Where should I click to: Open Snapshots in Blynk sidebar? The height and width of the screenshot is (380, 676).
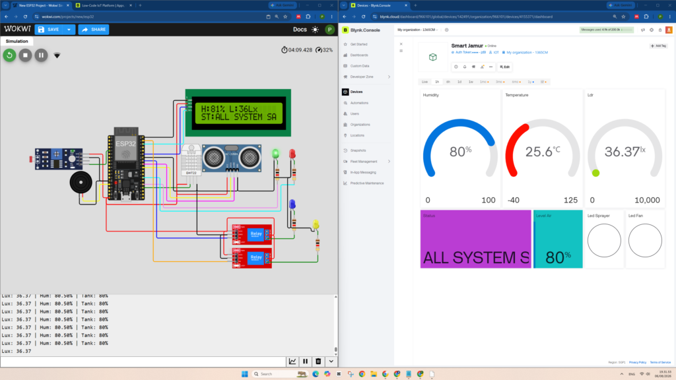(x=358, y=150)
